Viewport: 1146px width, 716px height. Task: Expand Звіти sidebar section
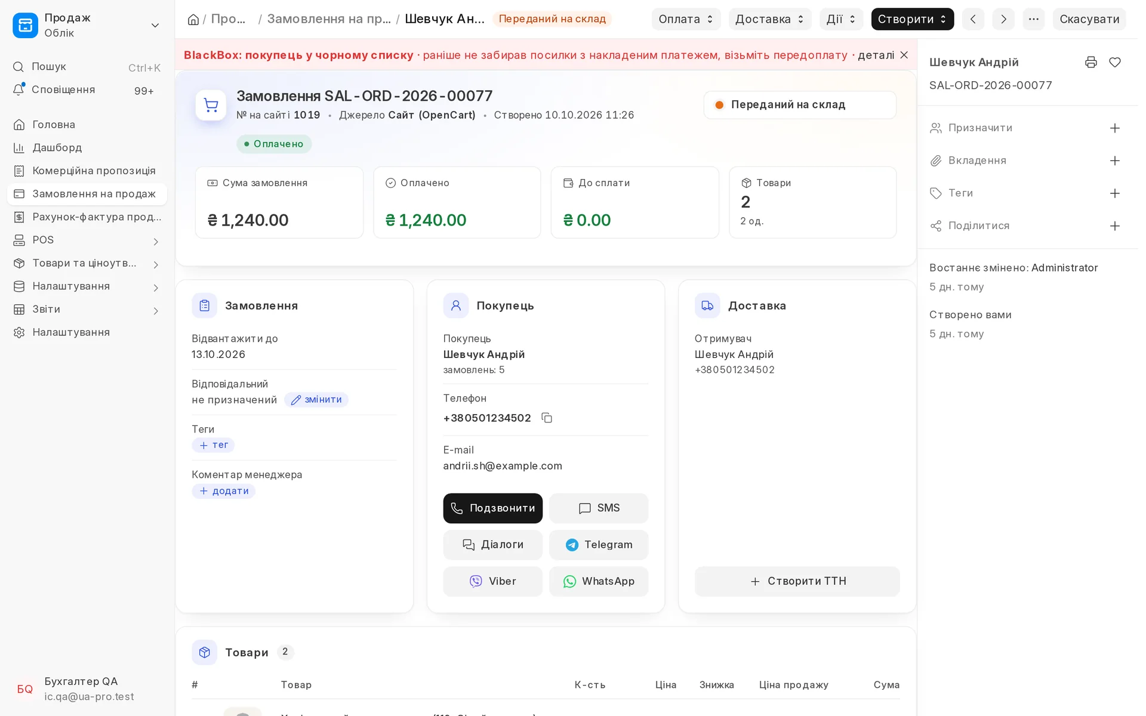pos(156,311)
